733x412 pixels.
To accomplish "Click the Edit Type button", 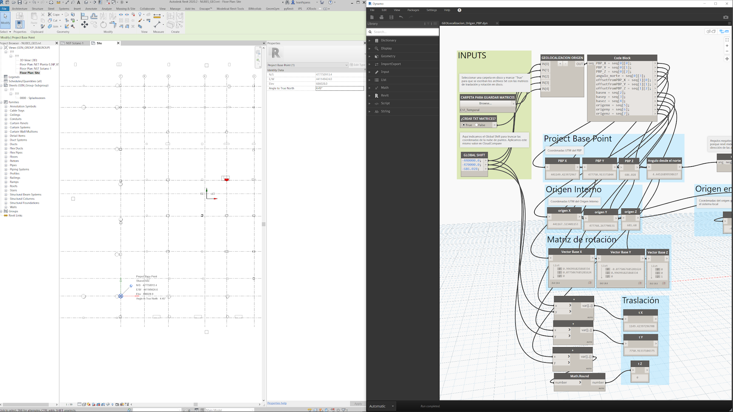I will [358, 65].
